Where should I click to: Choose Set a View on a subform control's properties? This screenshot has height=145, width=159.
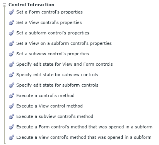pos(64,43)
